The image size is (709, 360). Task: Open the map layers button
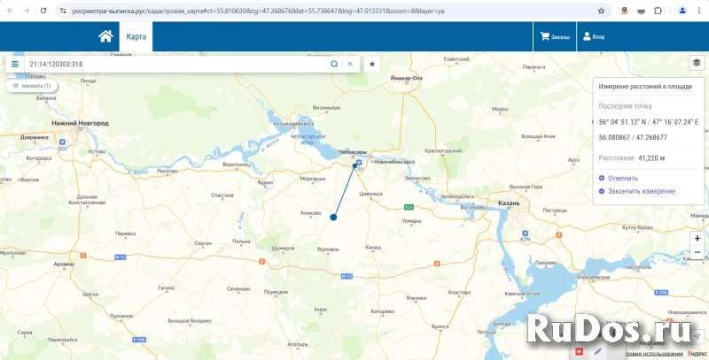(x=697, y=63)
